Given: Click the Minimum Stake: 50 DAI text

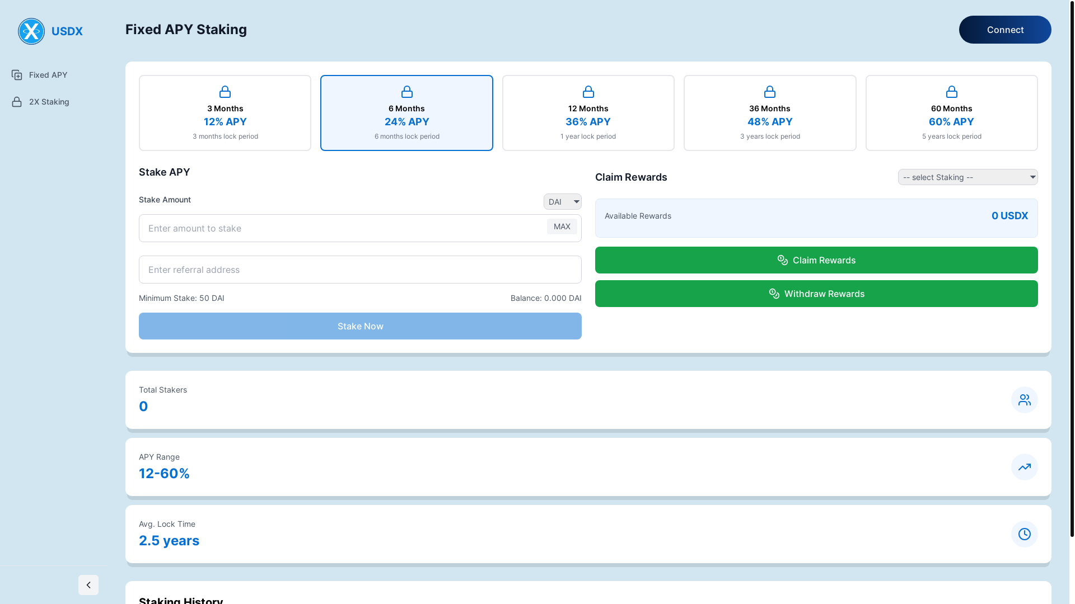Looking at the screenshot, I should [x=181, y=298].
